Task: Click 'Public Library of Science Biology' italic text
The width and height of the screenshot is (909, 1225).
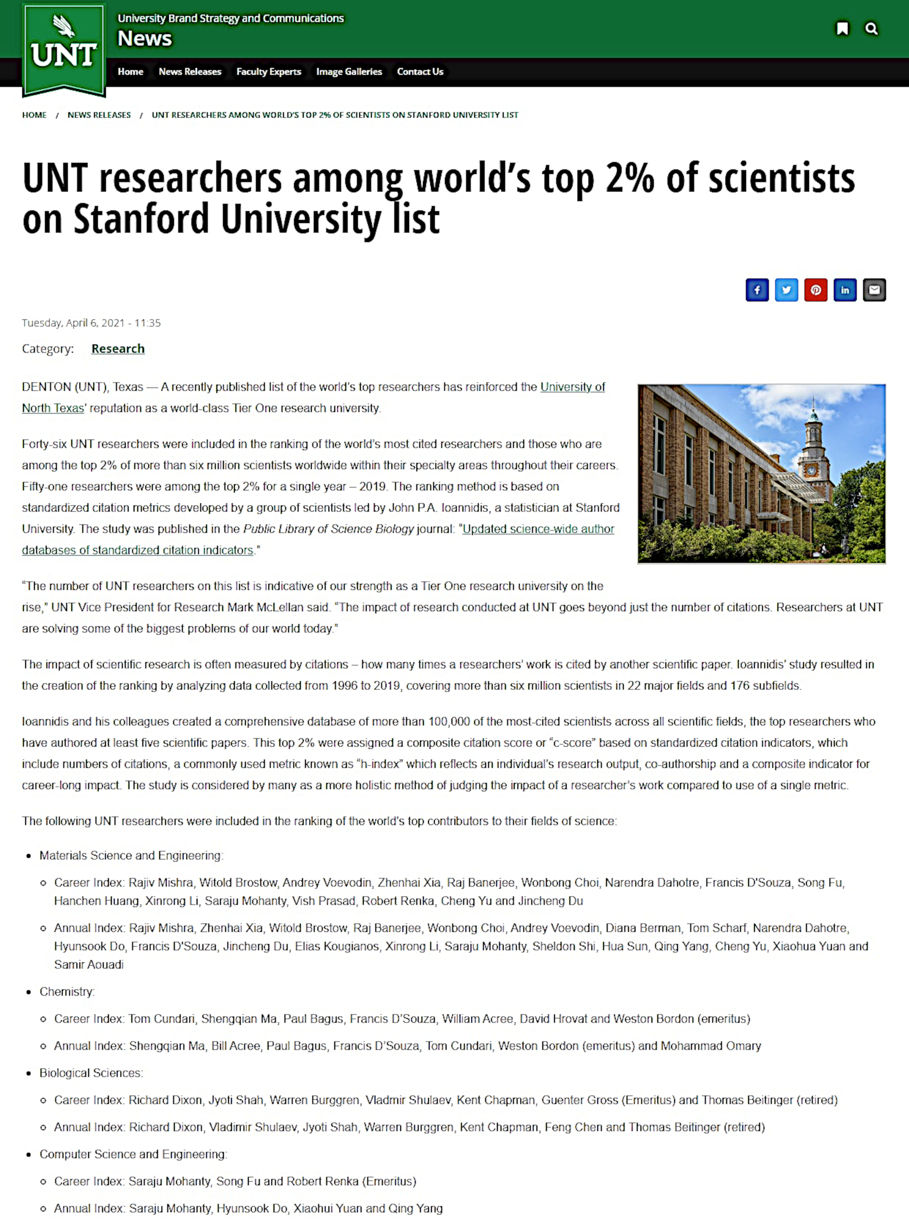Action: coord(329,529)
